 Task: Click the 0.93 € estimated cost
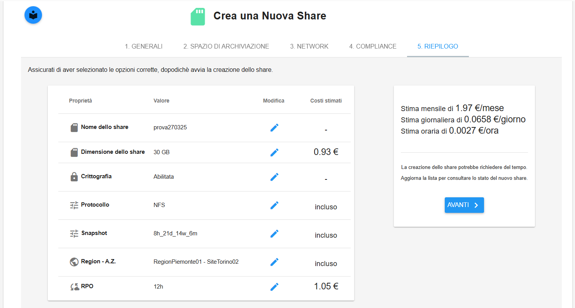tap(326, 152)
